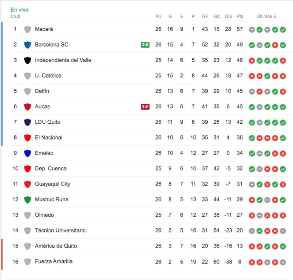This screenshot has height=280, width=293.
Task: Click LDU Quito's navy shield icon
Action: pyautogui.click(x=27, y=122)
